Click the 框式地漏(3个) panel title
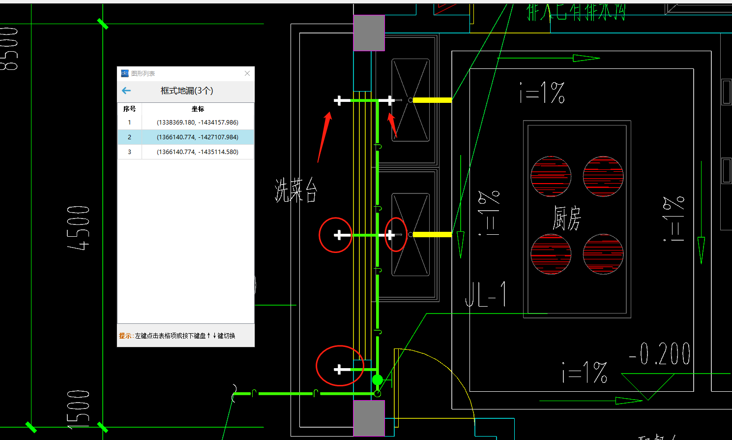The height and width of the screenshot is (440, 732). pyautogui.click(x=187, y=91)
